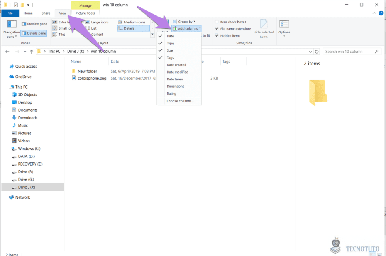Screen dimensions: 386x256
Task: Add the Date modified column
Action: (x=179, y=72)
